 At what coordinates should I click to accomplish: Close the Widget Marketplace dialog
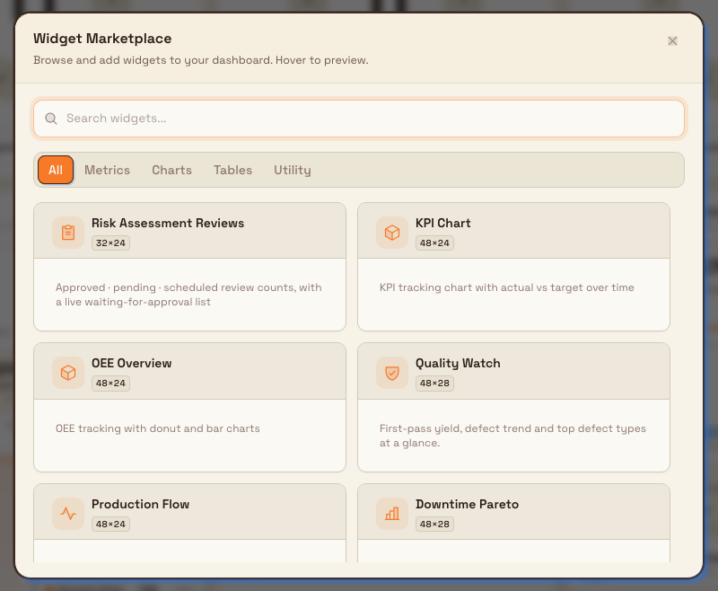point(672,41)
